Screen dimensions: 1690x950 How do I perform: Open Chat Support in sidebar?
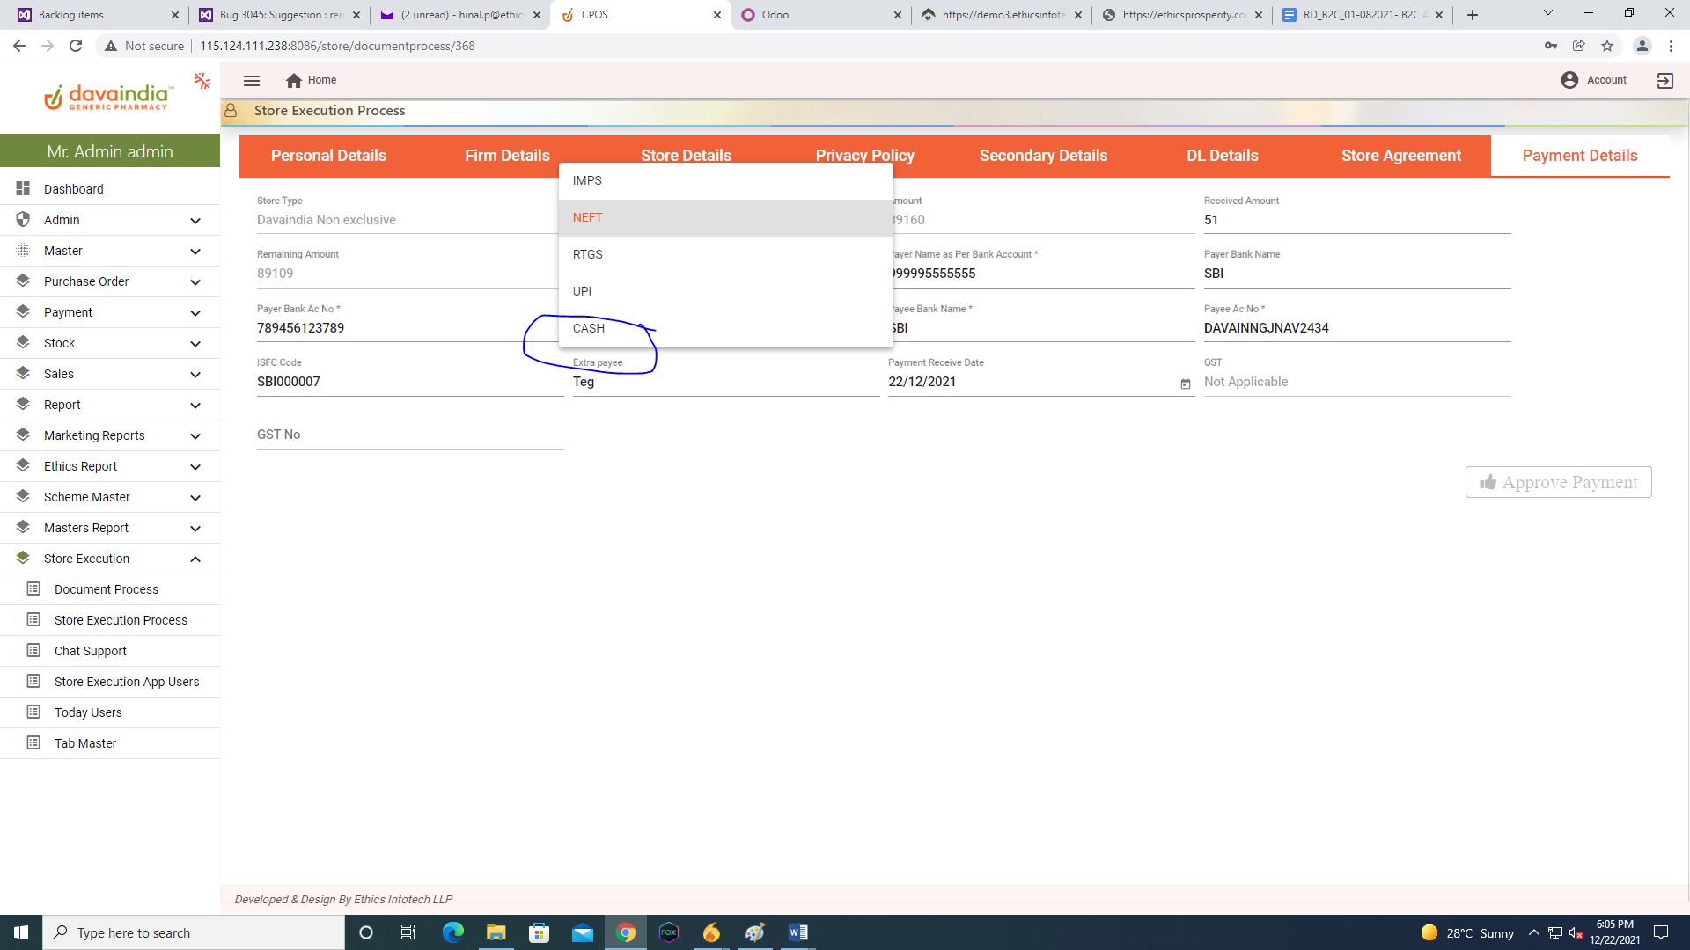click(x=91, y=651)
